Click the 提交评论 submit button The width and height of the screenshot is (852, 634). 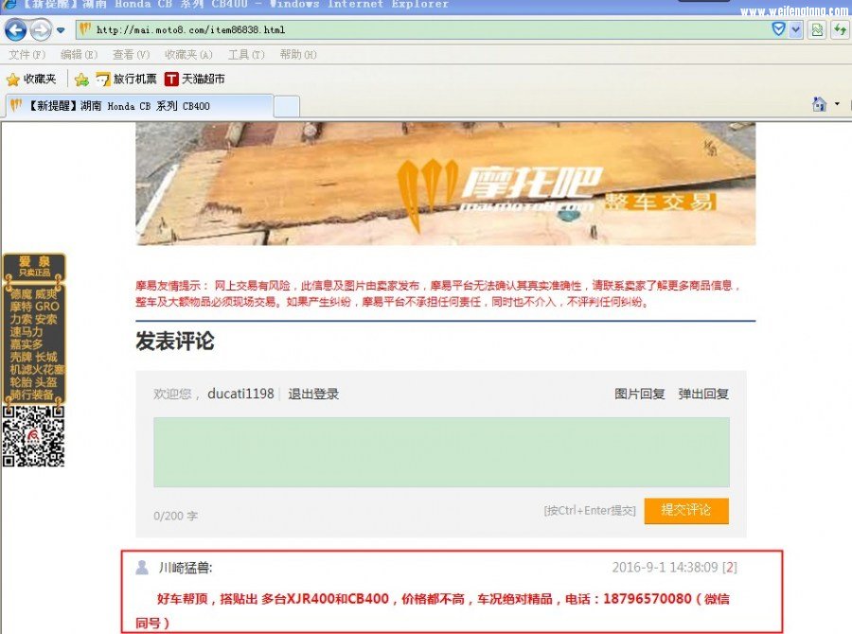[686, 510]
